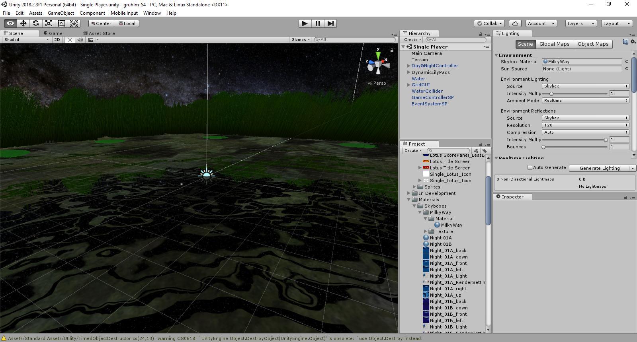Image resolution: width=637 pixels, height=342 pixels.
Task: Select the Rect Transform tool
Action: pos(61,23)
